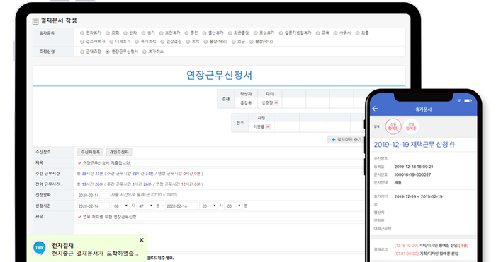This screenshot has height=262, width=496.
Task: Tap document number 100016-19-000027 on phone
Action: tap(412, 174)
